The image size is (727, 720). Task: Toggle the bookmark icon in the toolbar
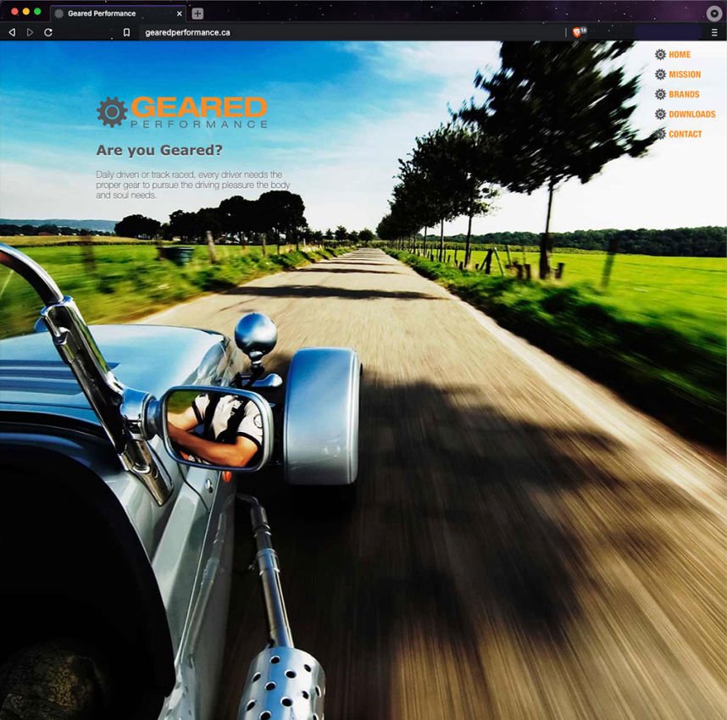click(128, 31)
